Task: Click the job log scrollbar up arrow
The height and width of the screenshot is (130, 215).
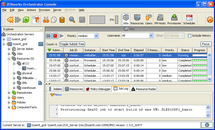Action: (208, 107)
